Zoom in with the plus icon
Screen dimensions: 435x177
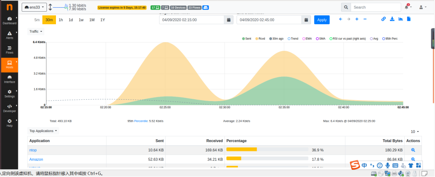coord(357,19)
